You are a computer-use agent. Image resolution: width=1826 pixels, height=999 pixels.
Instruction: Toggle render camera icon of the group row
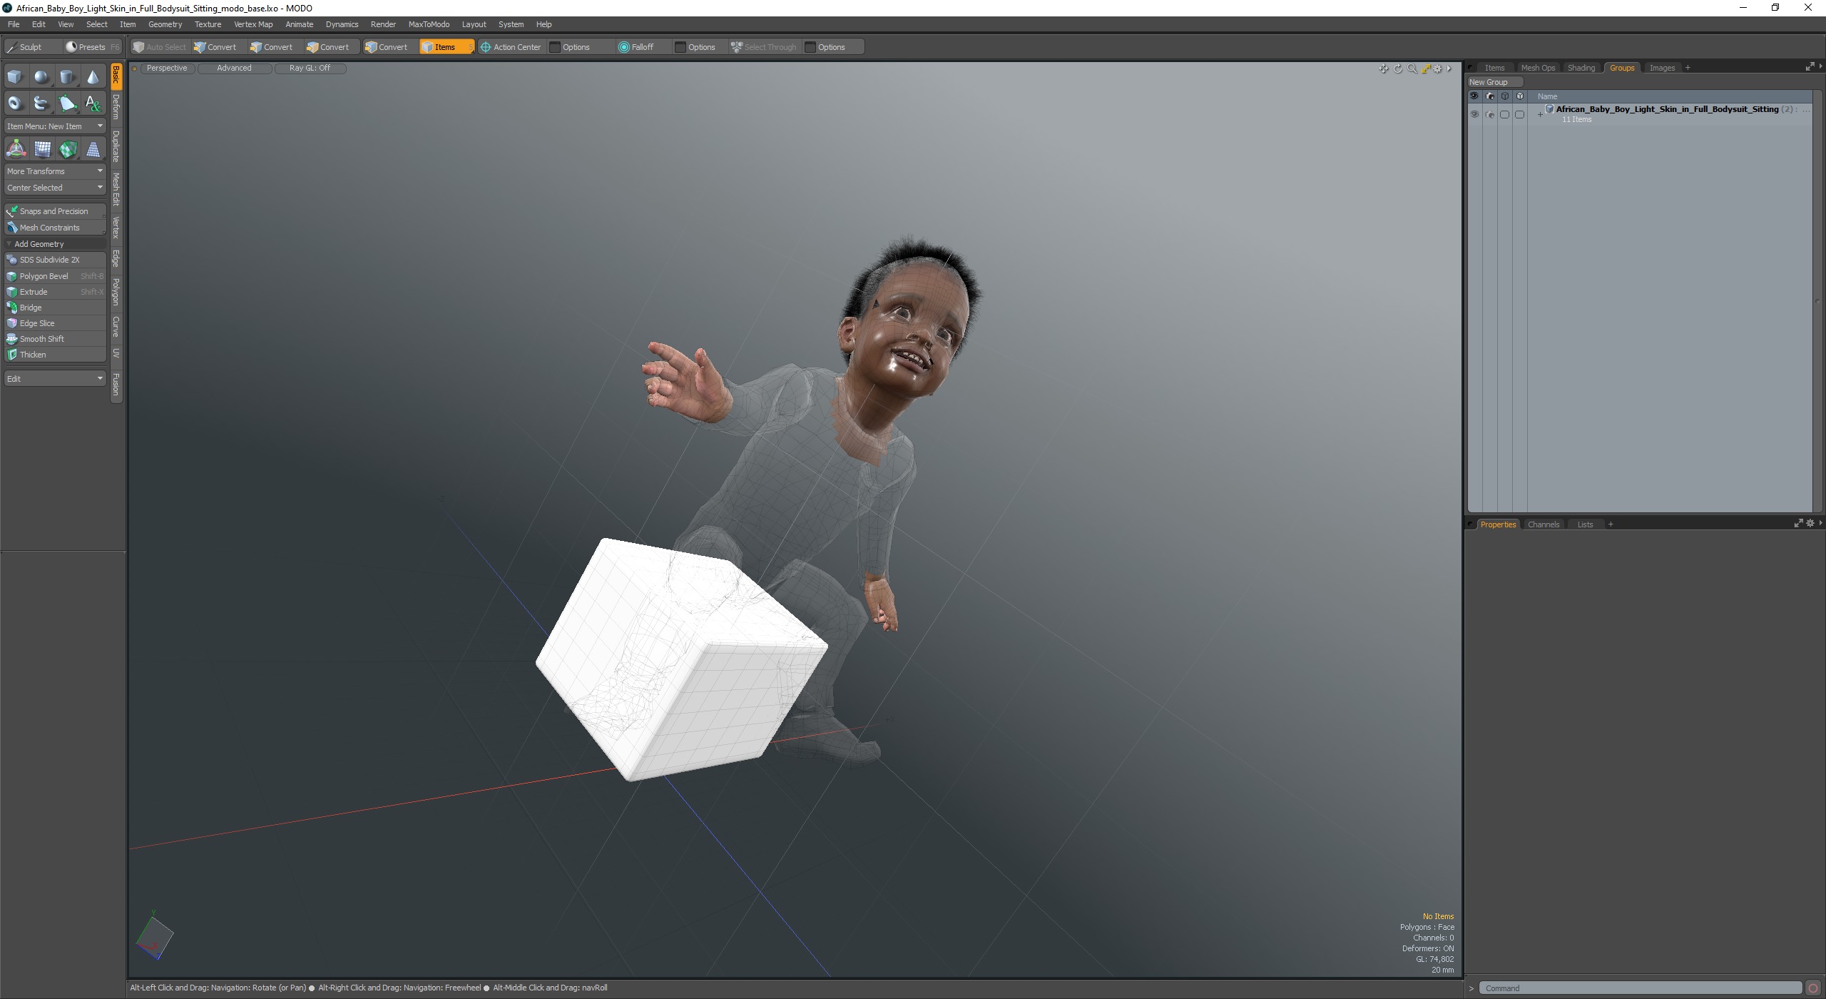coord(1489,114)
